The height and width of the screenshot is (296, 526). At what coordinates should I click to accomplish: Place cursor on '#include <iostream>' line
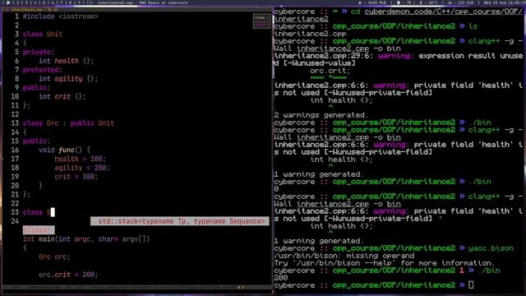pos(60,16)
